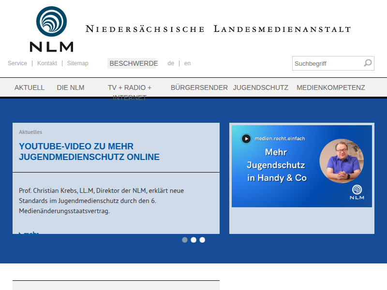Select the first carousel dot
Image resolution: width=387 pixels, height=290 pixels.
185,240
